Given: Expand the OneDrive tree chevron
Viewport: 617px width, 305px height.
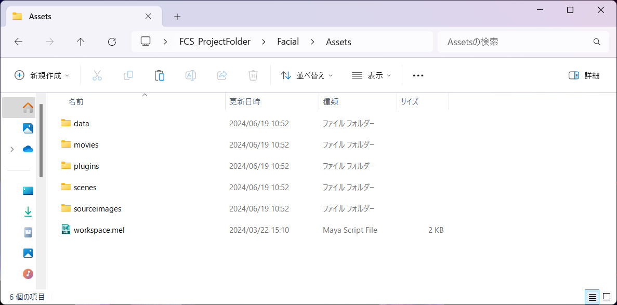Looking at the screenshot, I should click(x=12, y=149).
